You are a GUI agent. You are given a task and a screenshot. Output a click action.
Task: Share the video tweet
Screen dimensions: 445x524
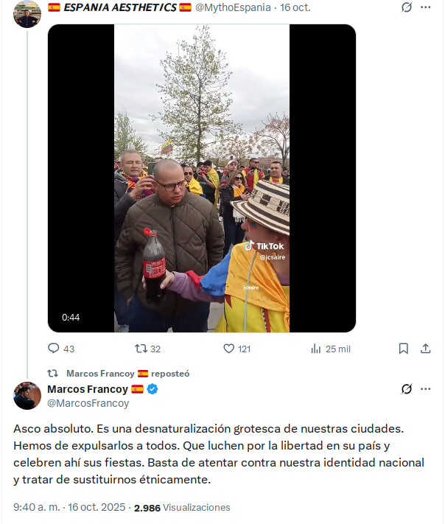(x=425, y=349)
